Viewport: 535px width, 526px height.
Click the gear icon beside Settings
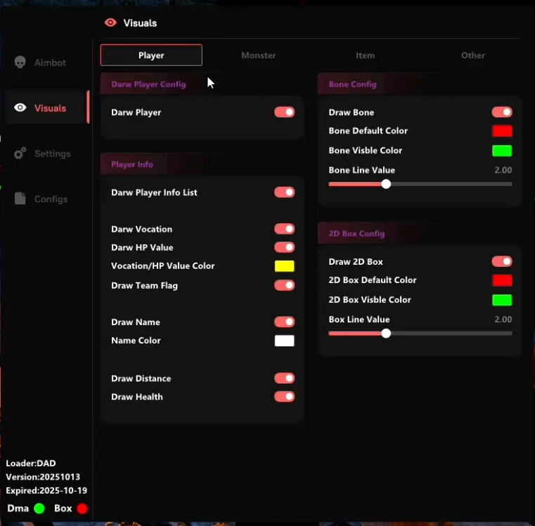(x=20, y=154)
